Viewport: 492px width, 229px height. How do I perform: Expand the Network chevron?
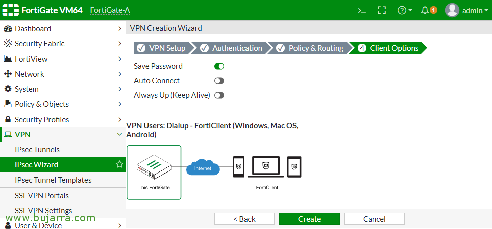120,74
